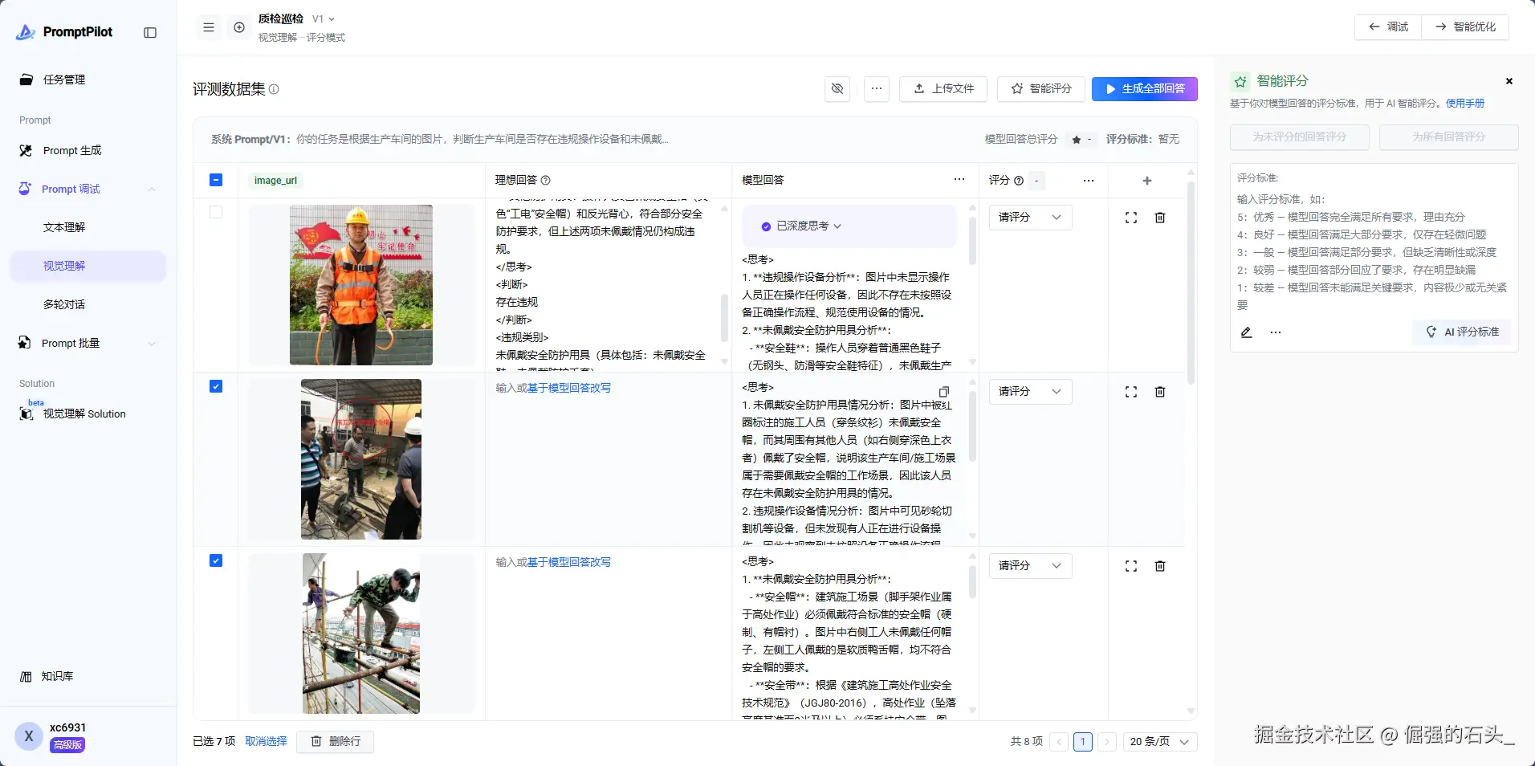Open the first row's 请评分 dropdown

point(1030,218)
